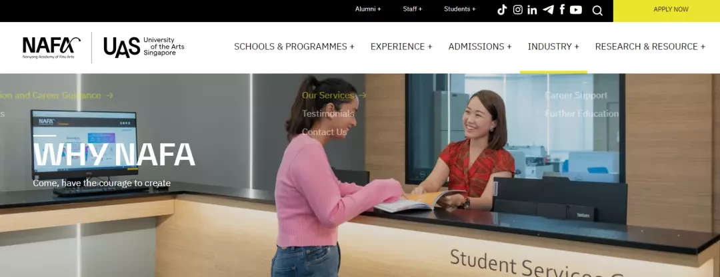720x277 pixels.
Task: Open the YouTube icon link
Action: click(576, 9)
